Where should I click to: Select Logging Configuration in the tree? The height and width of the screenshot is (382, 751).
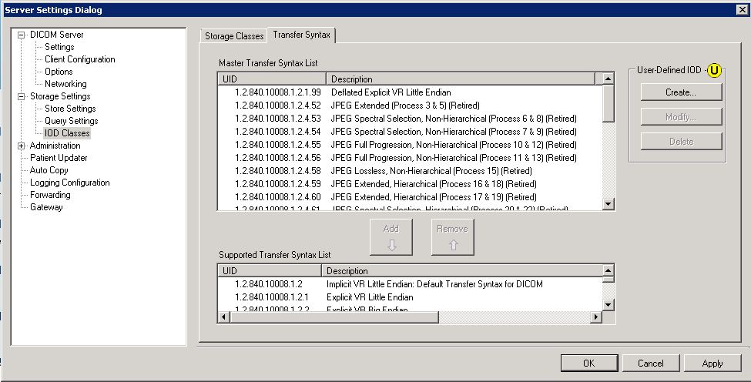(x=69, y=183)
